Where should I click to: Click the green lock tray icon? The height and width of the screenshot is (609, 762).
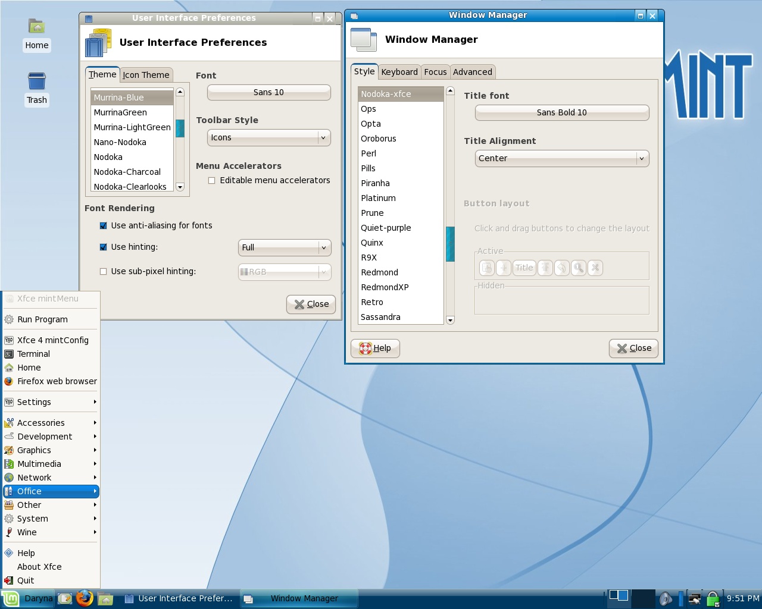[713, 599]
